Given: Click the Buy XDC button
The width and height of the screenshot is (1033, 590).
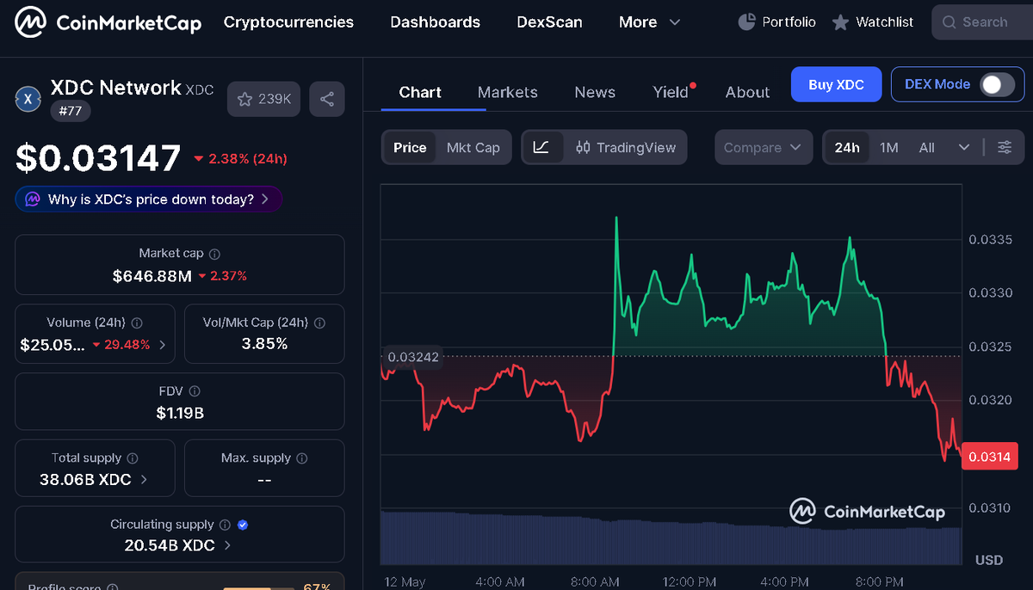Looking at the screenshot, I should pyautogui.click(x=837, y=84).
